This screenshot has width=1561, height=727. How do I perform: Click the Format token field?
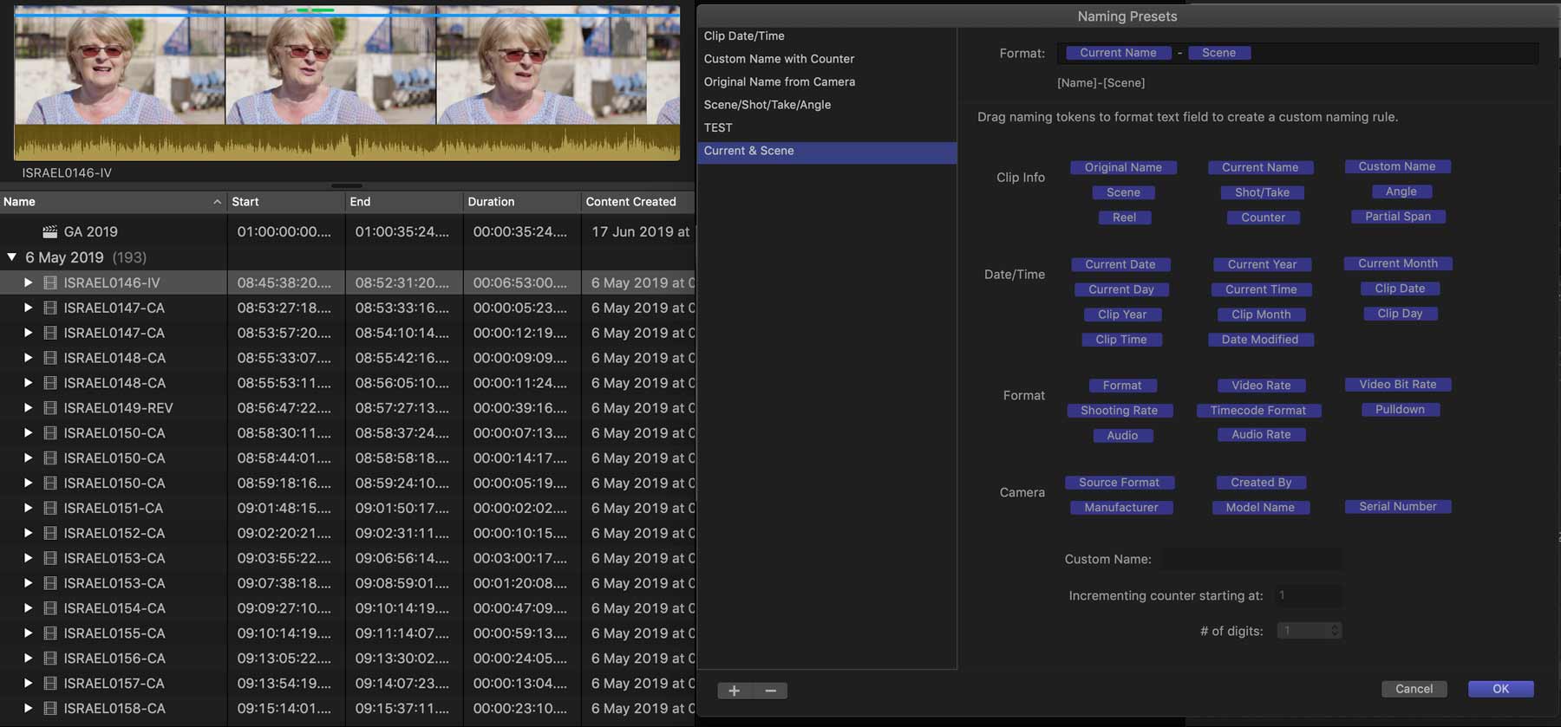(1297, 53)
